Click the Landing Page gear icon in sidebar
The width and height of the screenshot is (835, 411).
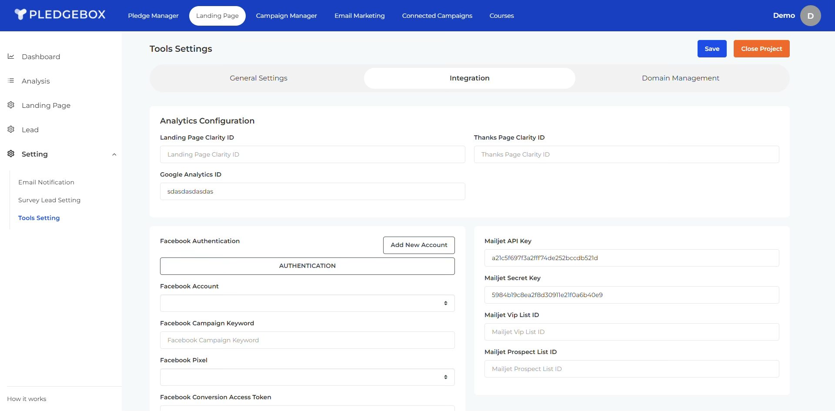click(11, 105)
